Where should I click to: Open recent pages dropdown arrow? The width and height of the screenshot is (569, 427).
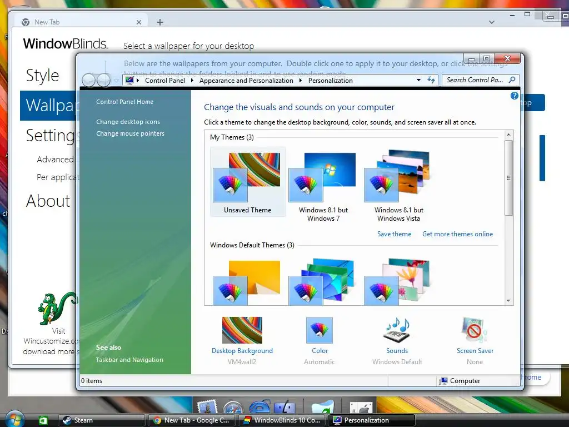click(116, 81)
